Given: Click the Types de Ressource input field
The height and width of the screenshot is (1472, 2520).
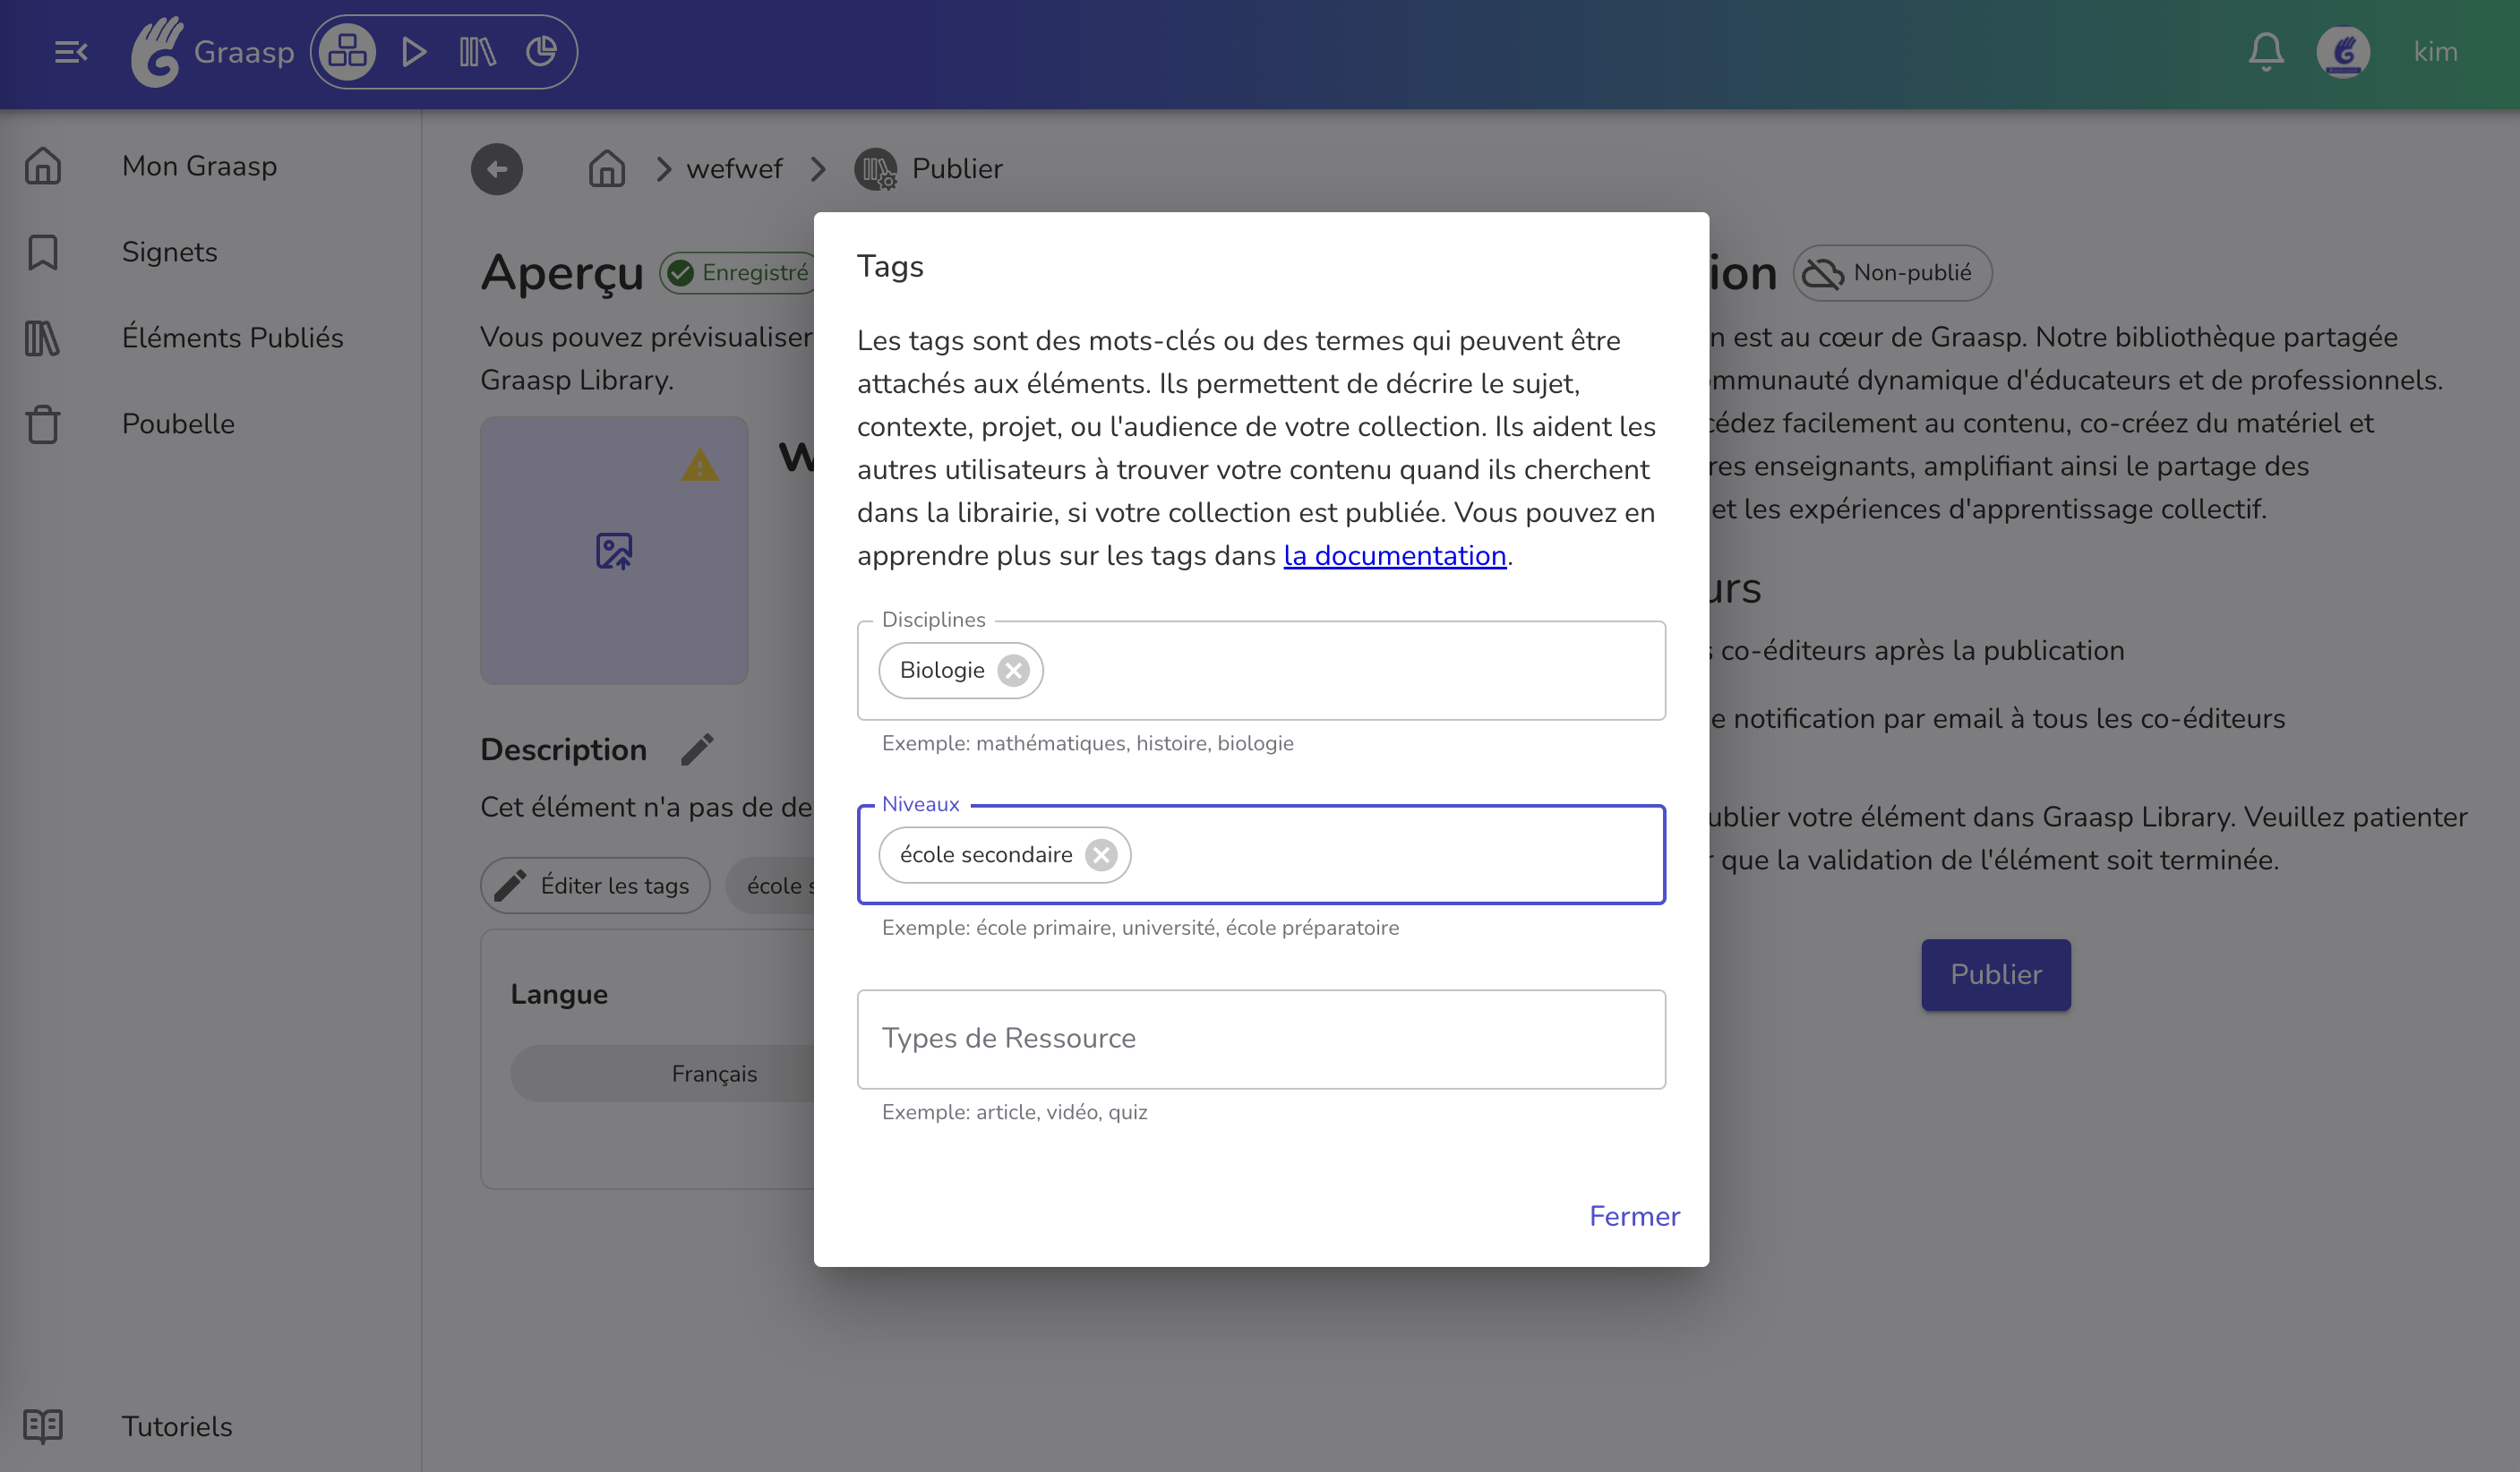Looking at the screenshot, I should coord(1261,1039).
